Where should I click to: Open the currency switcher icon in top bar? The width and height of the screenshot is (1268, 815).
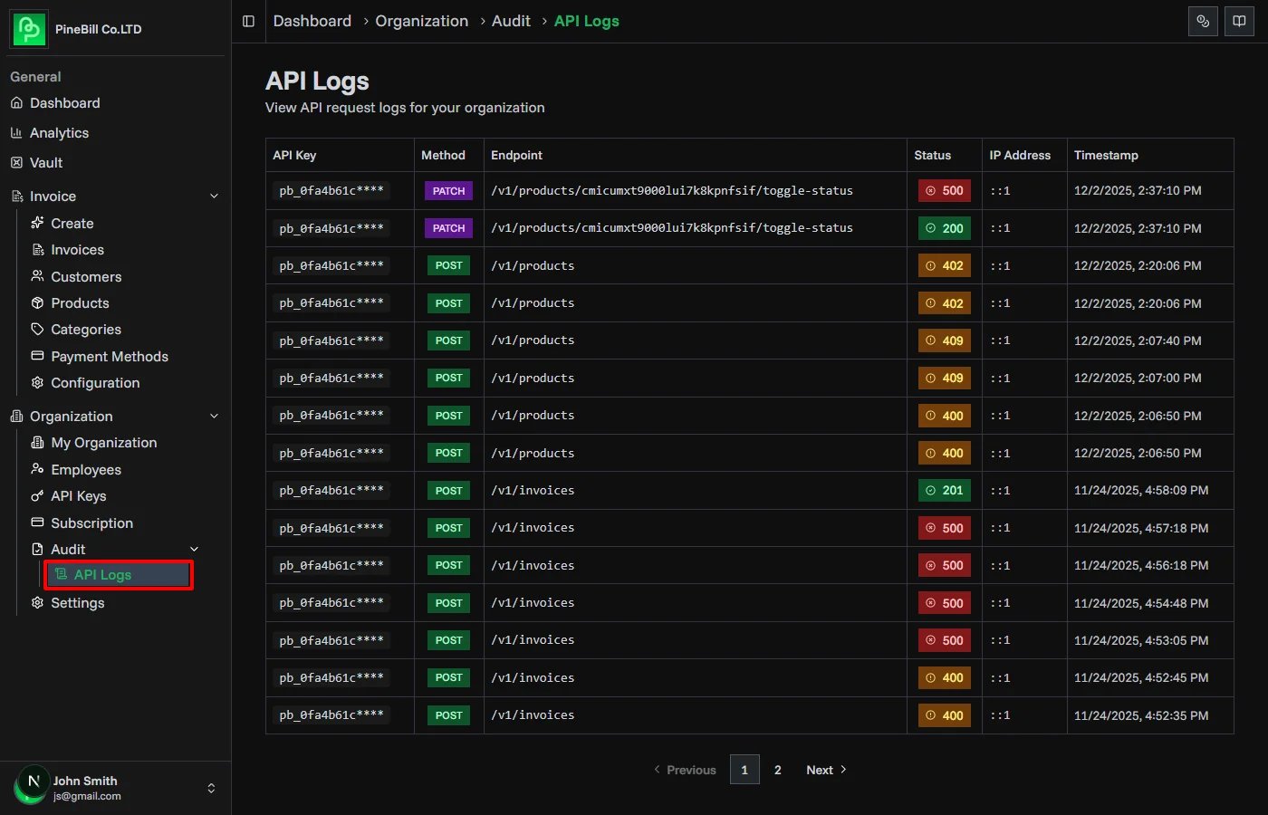(x=1203, y=21)
